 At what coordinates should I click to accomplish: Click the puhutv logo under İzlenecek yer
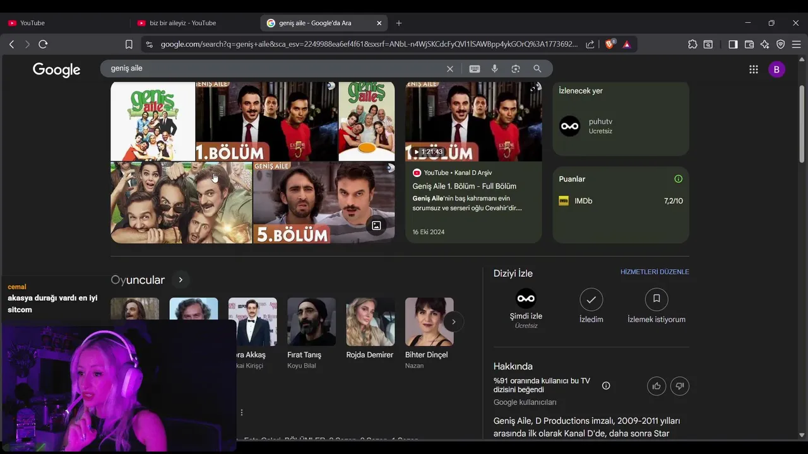[569, 126]
